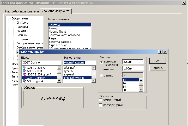Image resolution: width=188 pixels, height=126 pixels.
Task: Click the Начертание style input field
Action: click(79, 62)
